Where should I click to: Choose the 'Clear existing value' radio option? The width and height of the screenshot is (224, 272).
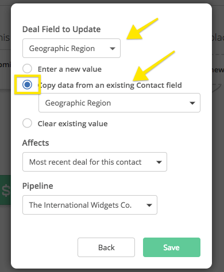(x=27, y=123)
